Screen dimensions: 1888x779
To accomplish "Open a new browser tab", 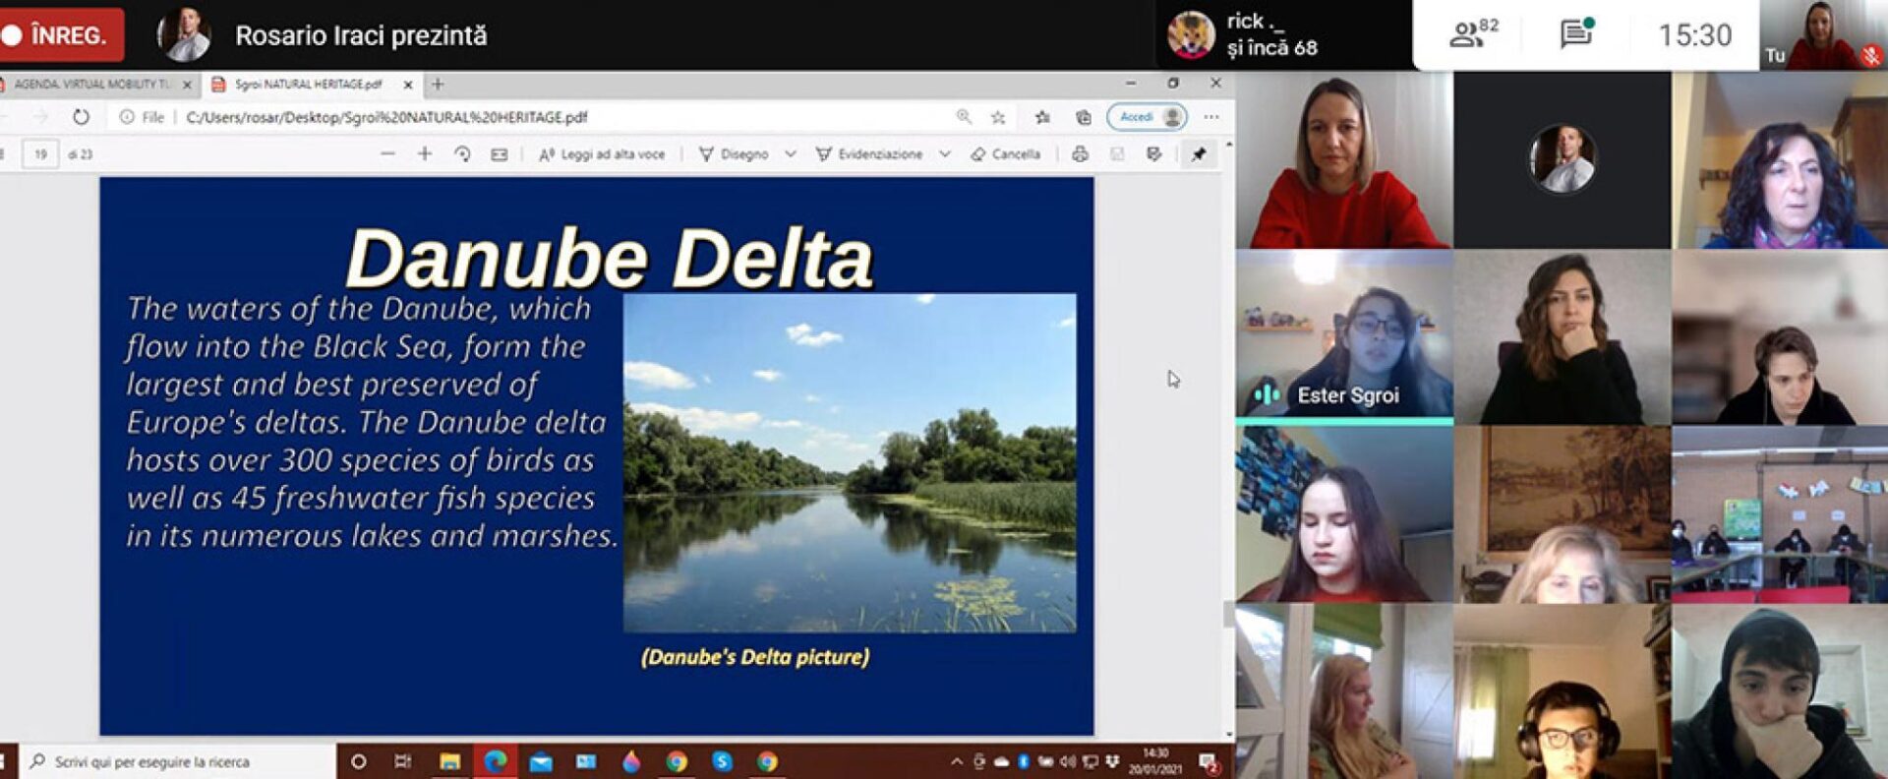I will click(439, 85).
